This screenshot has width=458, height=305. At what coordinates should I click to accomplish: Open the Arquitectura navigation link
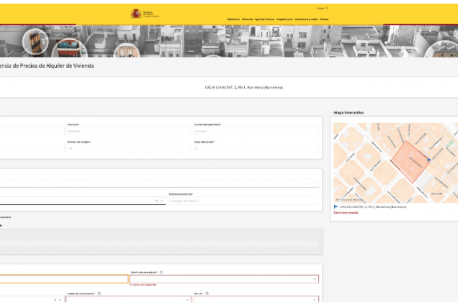point(284,19)
